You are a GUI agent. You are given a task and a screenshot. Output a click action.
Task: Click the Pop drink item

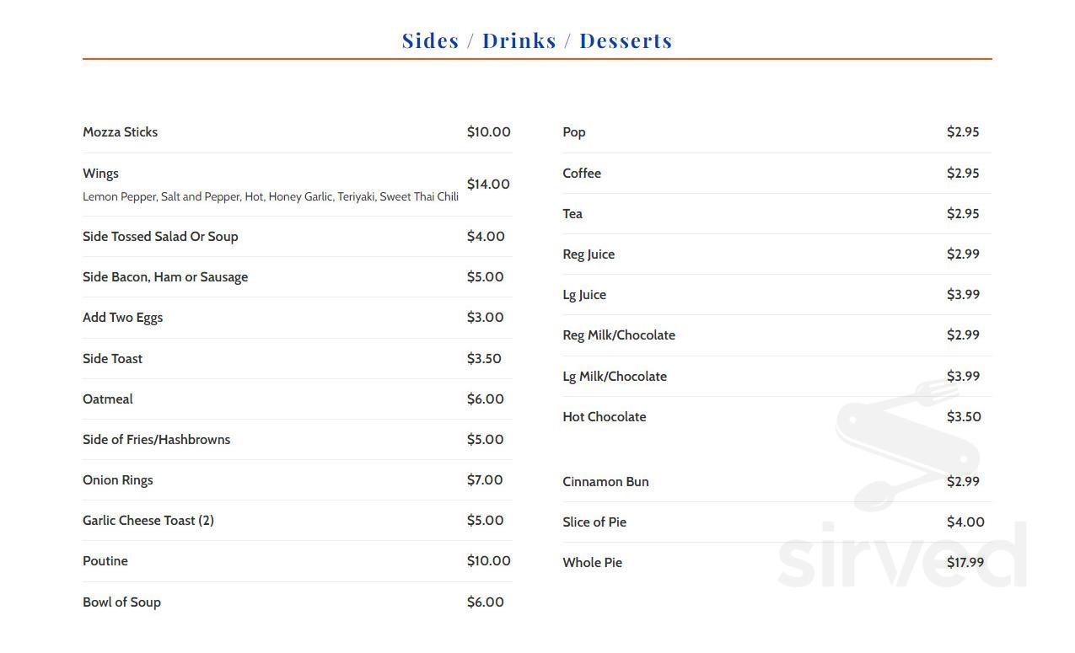[574, 131]
